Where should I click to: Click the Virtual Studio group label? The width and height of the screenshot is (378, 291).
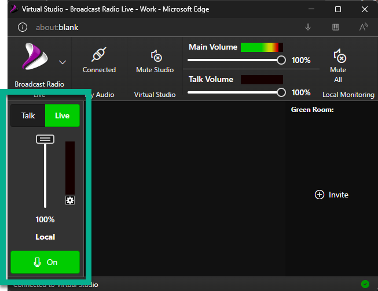155,95
